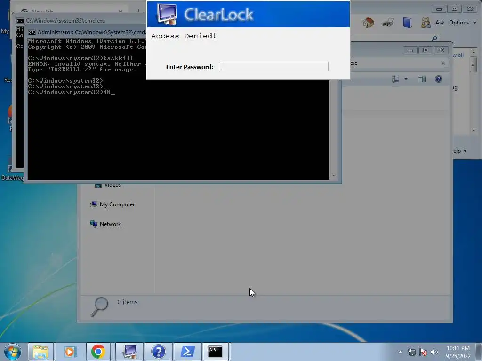Viewport: 482px width, 361px height.
Task: Click the '0 items' status text
Action: coord(127,302)
